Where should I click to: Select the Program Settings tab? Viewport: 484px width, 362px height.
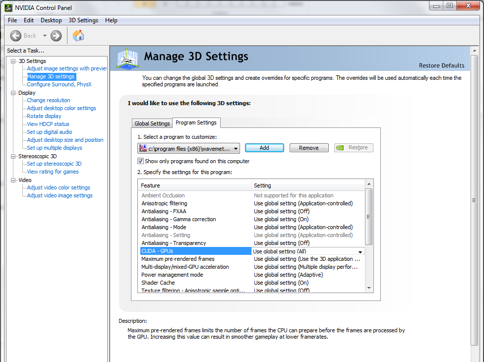point(196,122)
